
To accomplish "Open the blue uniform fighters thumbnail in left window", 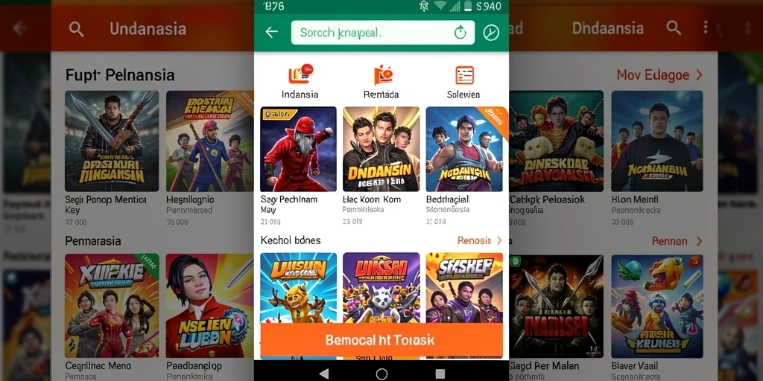I will [209, 141].
